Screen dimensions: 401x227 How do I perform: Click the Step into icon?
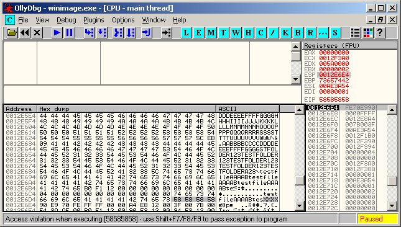point(89,33)
